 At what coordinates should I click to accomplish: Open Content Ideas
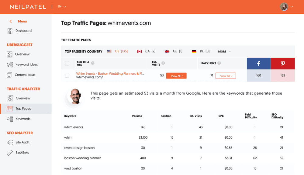click(25, 75)
